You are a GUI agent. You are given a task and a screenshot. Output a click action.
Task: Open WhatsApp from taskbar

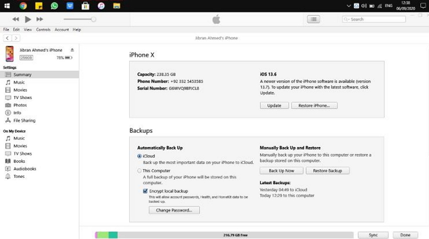click(x=54, y=6)
